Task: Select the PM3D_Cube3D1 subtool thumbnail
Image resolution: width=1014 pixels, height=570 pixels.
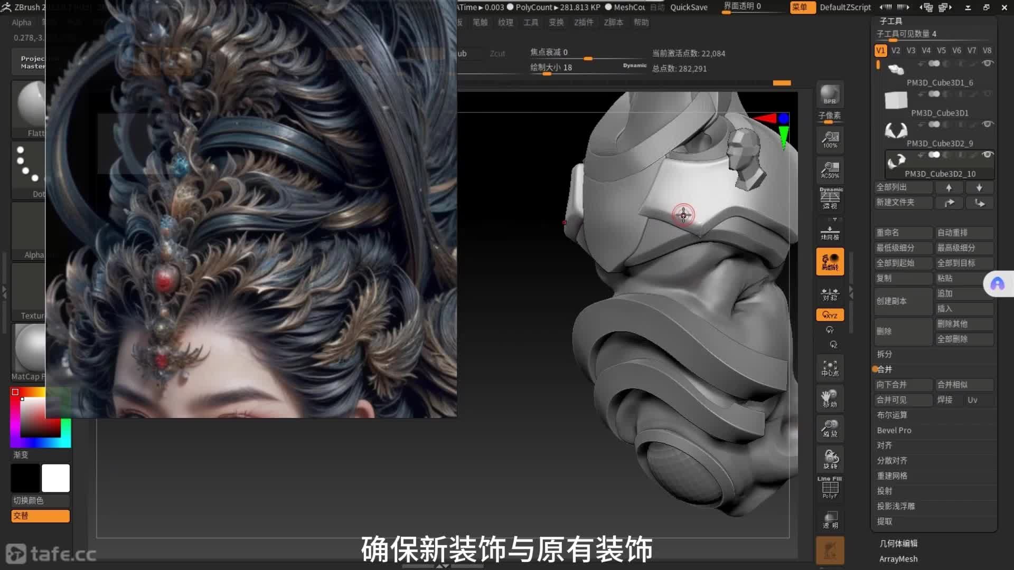Action: click(x=896, y=100)
